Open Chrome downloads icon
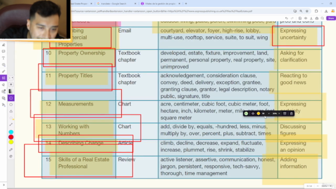This screenshot has width=336, height=189. coord(326,11)
